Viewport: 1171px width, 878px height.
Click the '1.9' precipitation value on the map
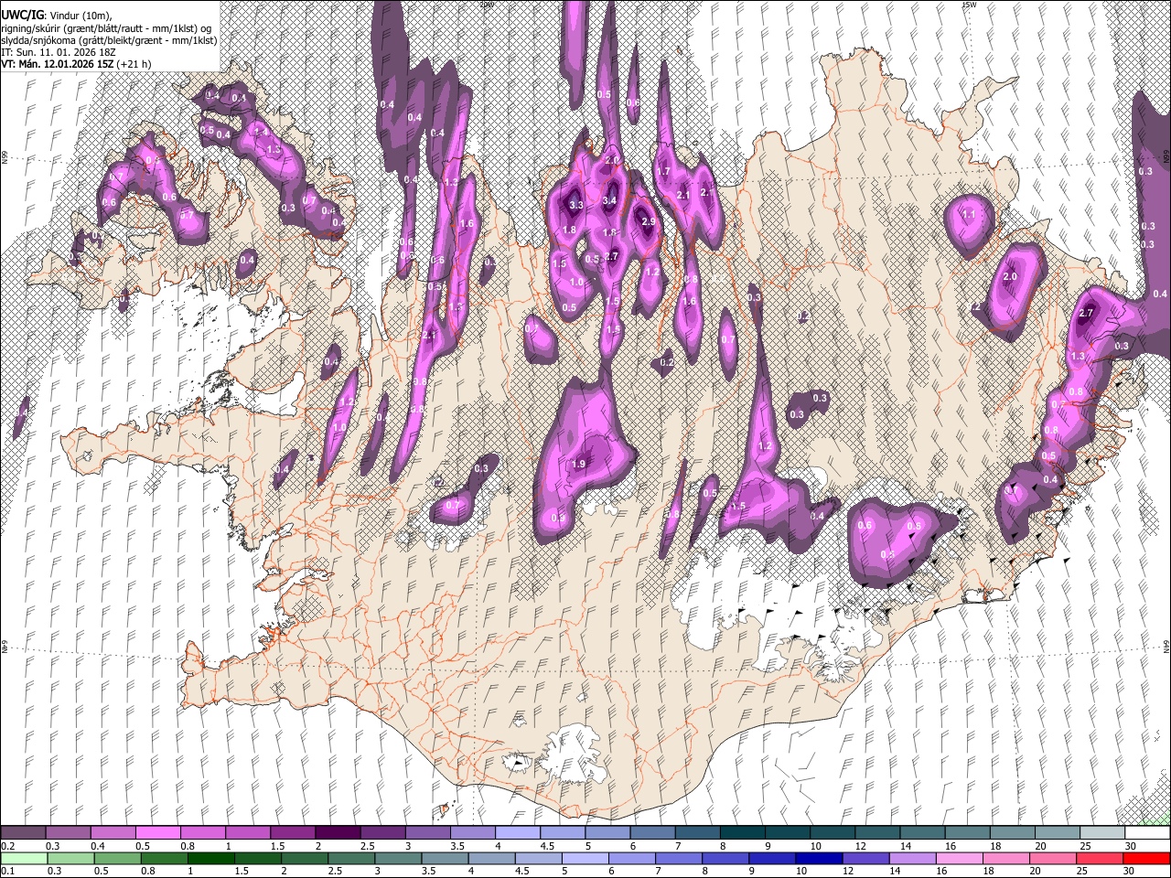578,465
